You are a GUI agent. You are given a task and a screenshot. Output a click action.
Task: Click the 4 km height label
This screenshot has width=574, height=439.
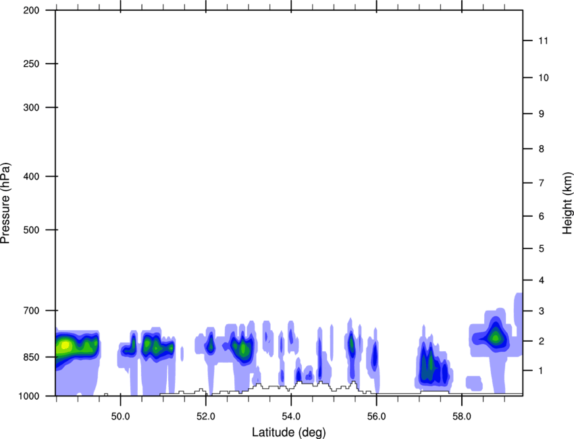point(542,280)
